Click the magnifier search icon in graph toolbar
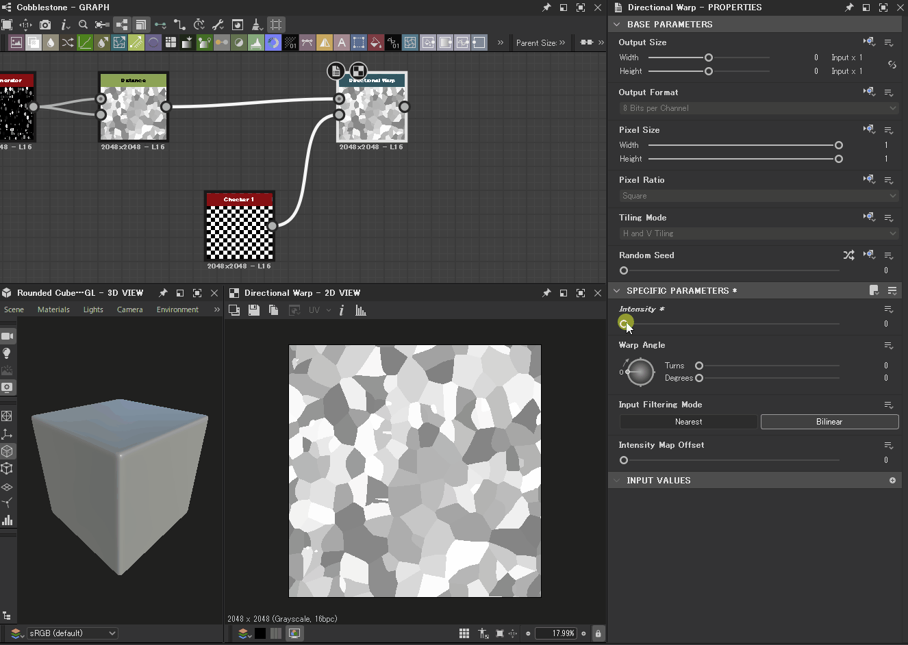 (83, 25)
